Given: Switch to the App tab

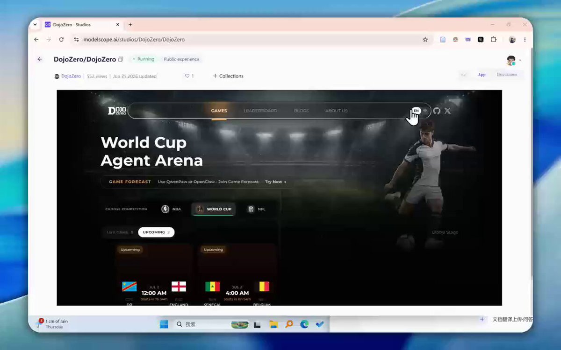Looking at the screenshot, I should point(482,75).
